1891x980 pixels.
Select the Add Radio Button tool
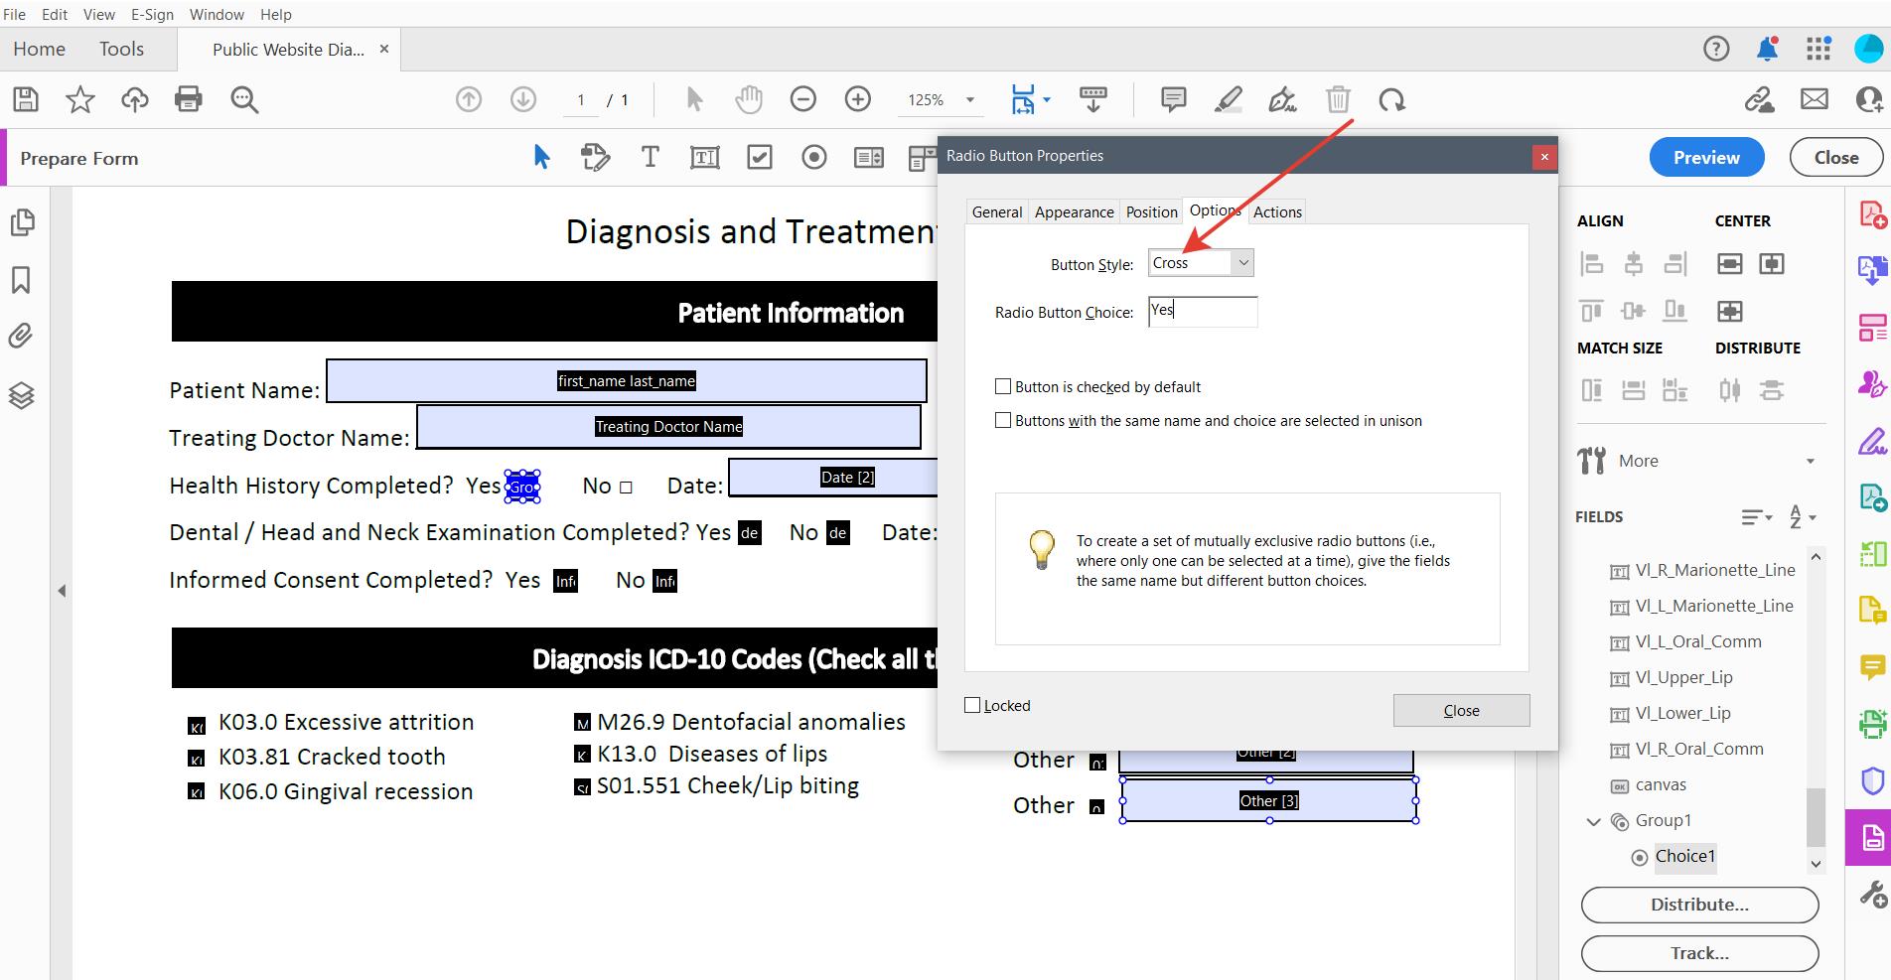click(814, 158)
